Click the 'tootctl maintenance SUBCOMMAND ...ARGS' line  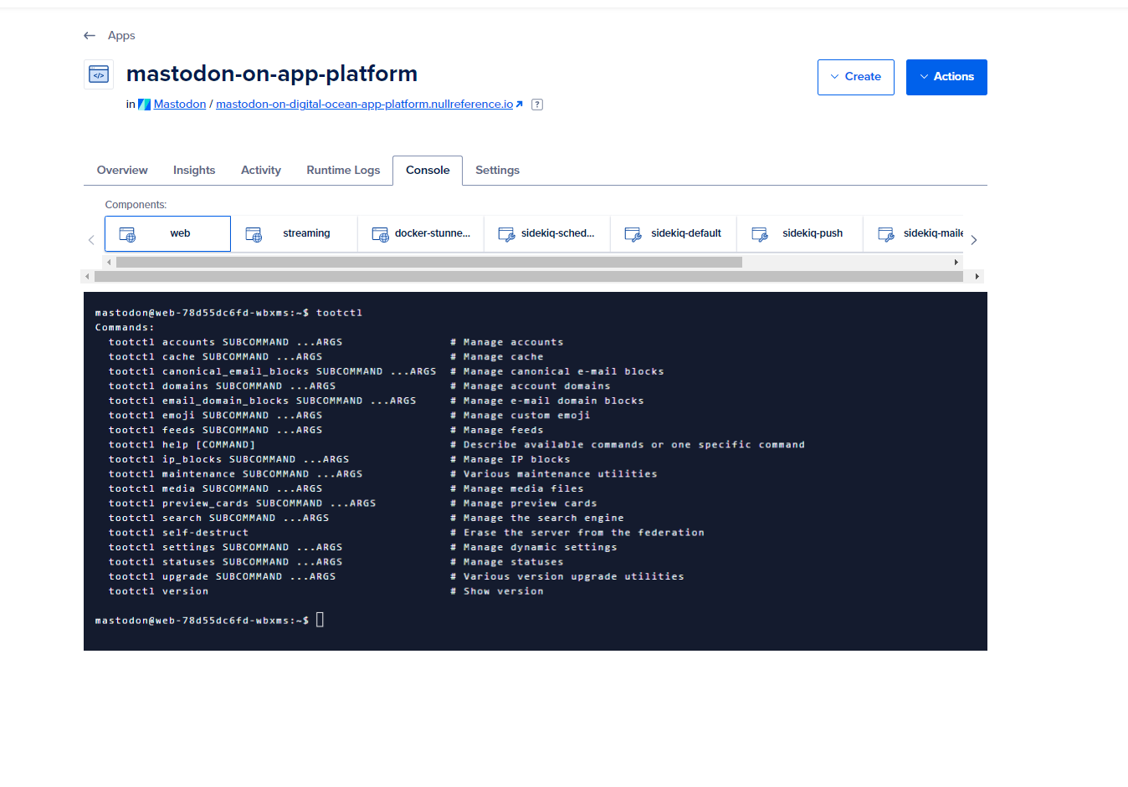click(236, 474)
